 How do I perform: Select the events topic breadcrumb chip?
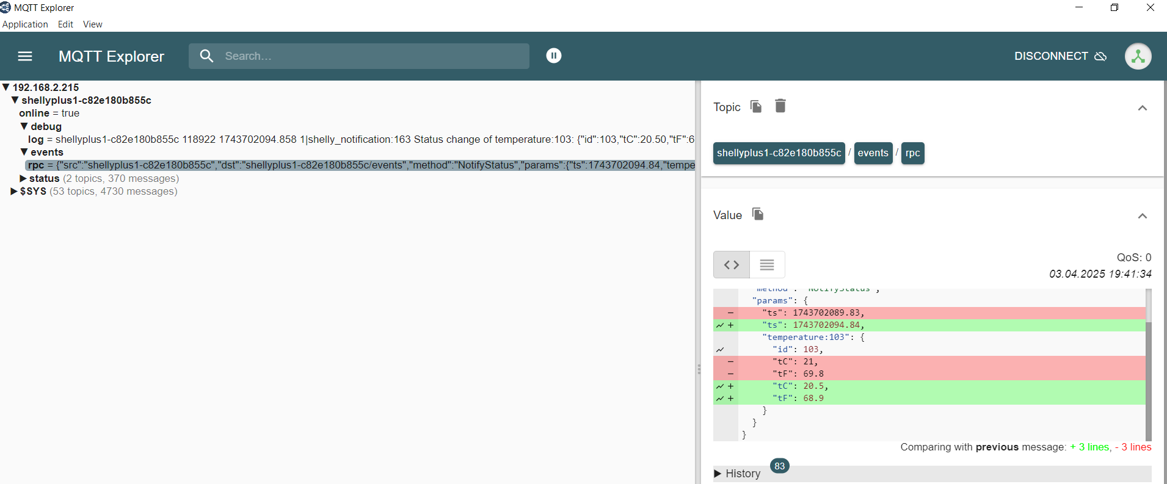tap(873, 153)
